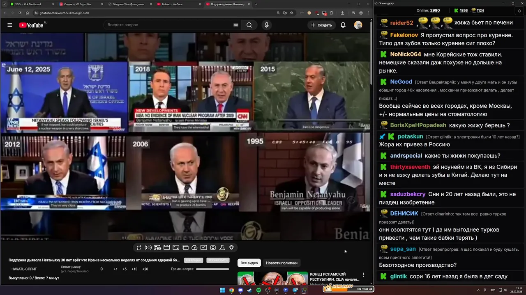Open the playback speed gauge icon
Viewport: 526px width, 295px height.
(x=195, y=247)
